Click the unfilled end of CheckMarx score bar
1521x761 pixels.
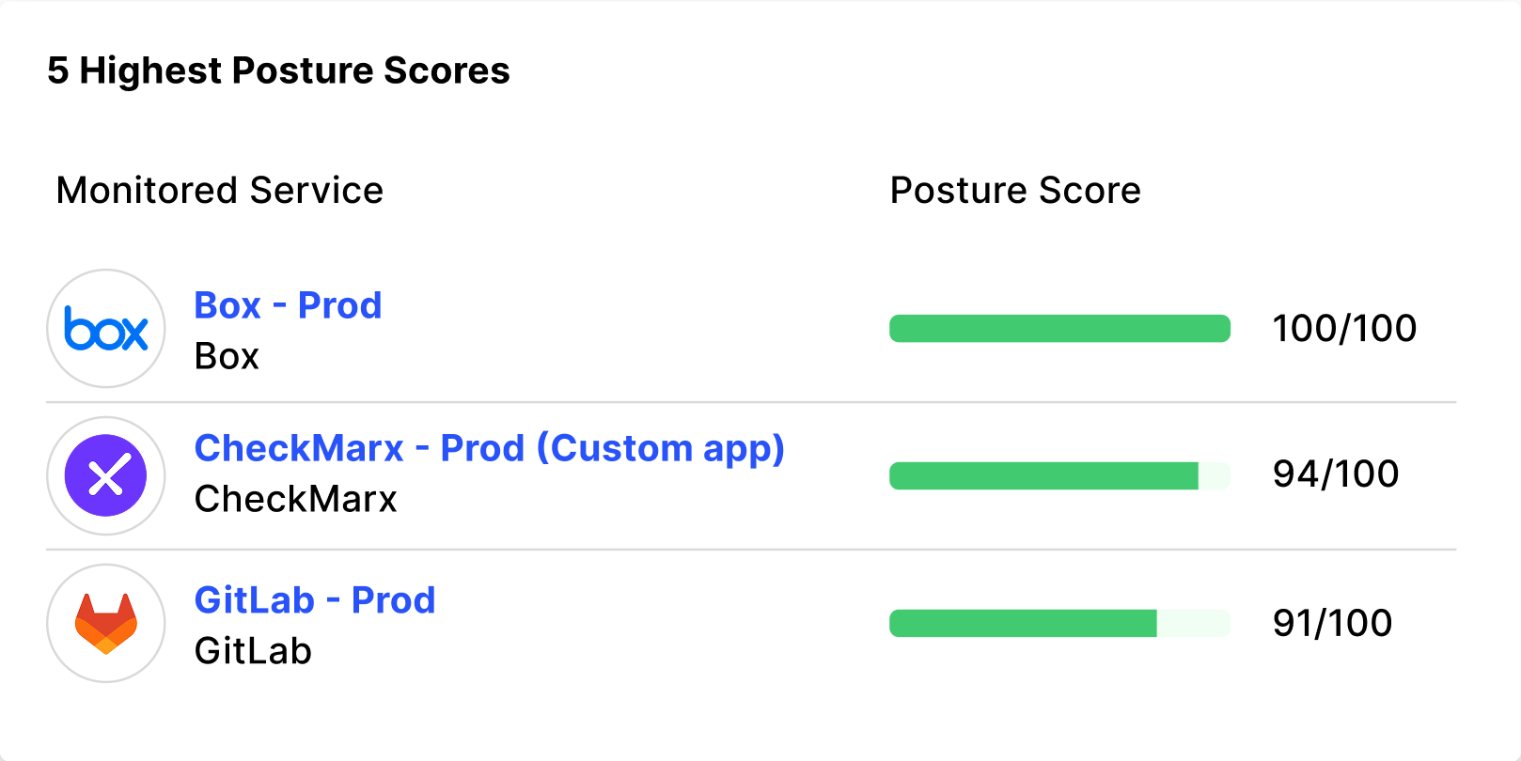click(1215, 475)
